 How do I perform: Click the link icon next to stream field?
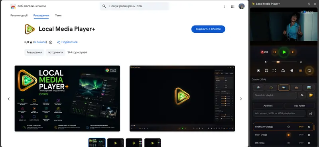click(x=311, y=113)
